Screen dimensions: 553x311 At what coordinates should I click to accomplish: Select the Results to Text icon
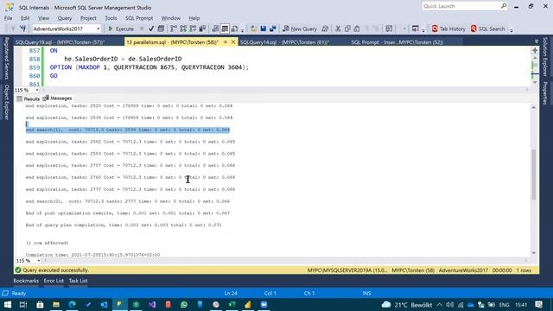point(215,29)
